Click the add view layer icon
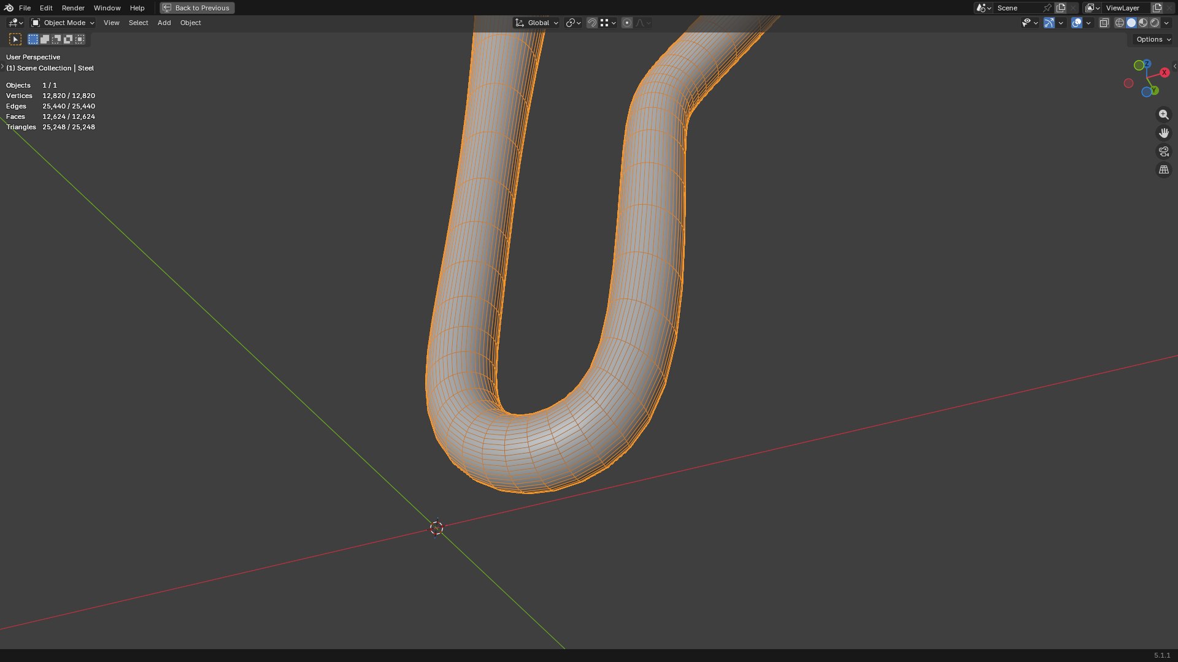The height and width of the screenshot is (662, 1178). pyautogui.click(x=1157, y=8)
